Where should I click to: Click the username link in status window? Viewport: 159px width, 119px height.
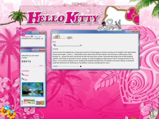tap(26, 36)
